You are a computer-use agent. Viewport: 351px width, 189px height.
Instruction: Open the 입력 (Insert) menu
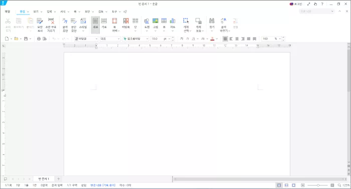click(x=49, y=11)
